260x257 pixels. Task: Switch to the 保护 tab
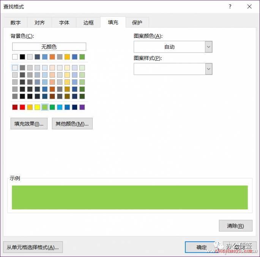(137, 22)
